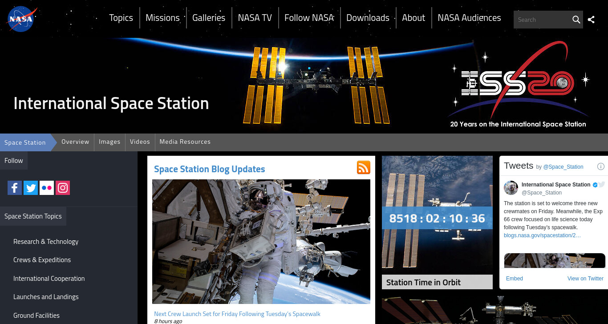Open the Downloads menu
The height and width of the screenshot is (324, 608).
pos(368,18)
